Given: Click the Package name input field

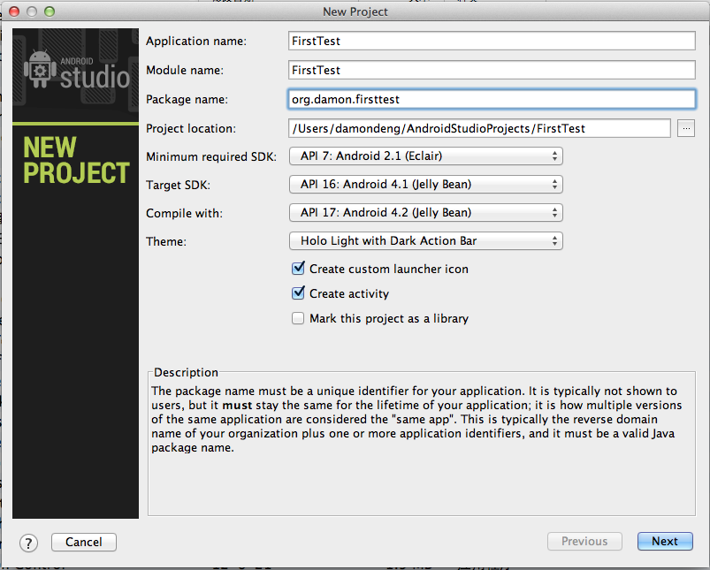Looking at the screenshot, I should pos(492,100).
